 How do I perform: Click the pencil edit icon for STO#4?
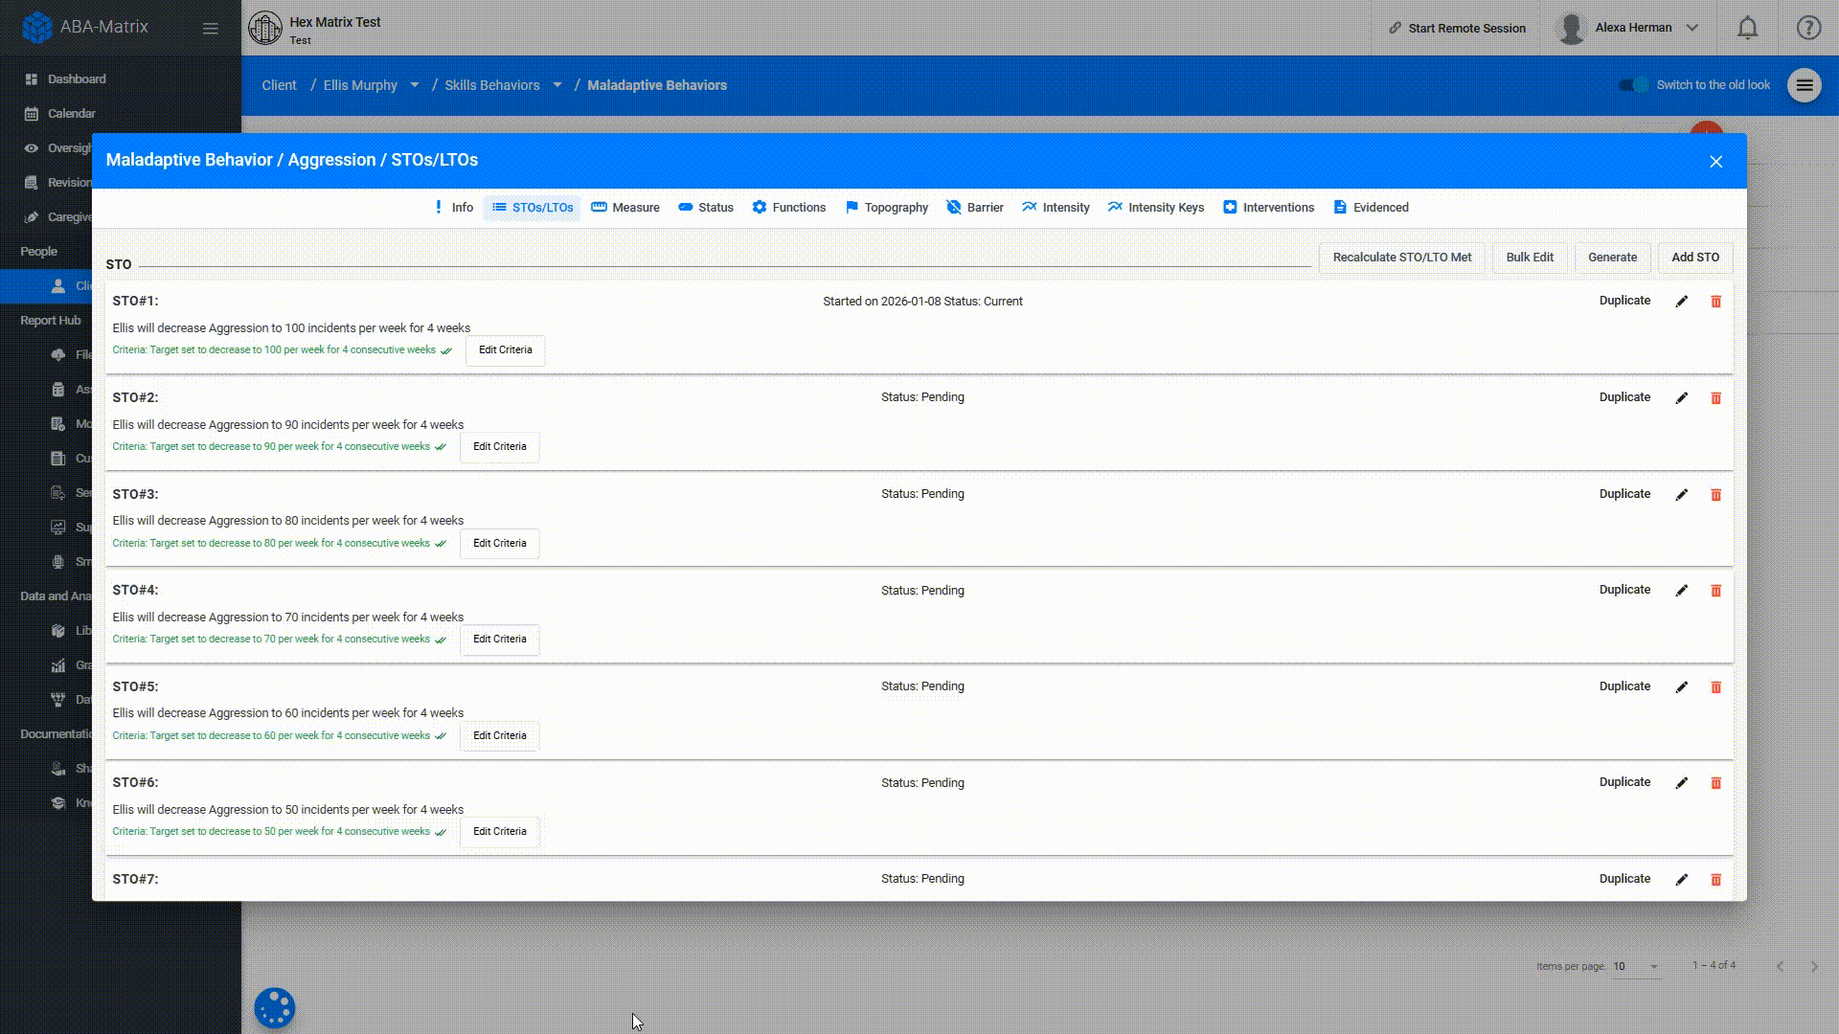pyautogui.click(x=1681, y=591)
